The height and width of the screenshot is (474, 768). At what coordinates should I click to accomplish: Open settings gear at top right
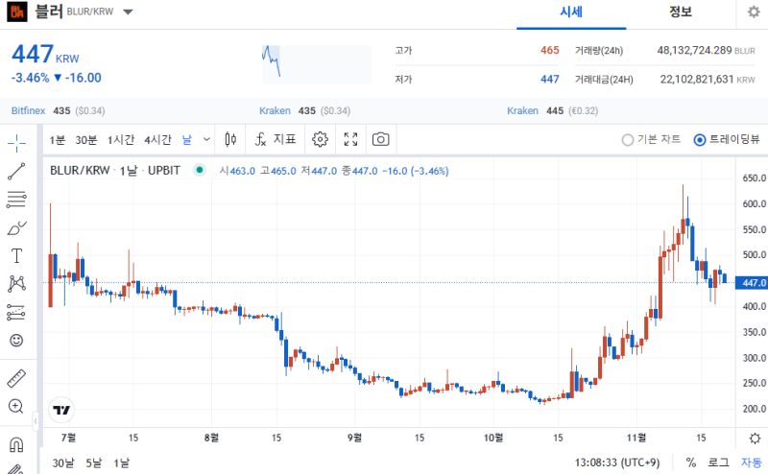click(x=754, y=12)
